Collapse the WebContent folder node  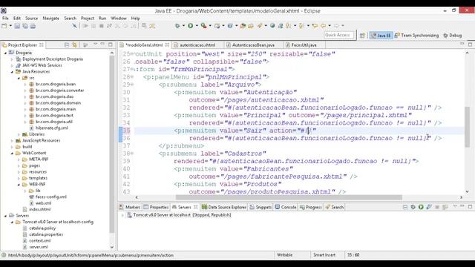click(12, 154)
